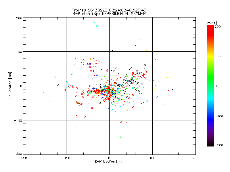This screenshot has height=172, width=230.
Task: Click the "[m/s]" colorbar unit label
Action: click(x=211, y=23)
